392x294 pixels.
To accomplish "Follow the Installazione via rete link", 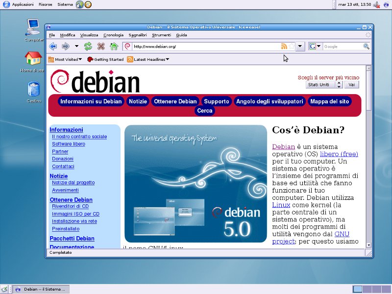I will [74, 221].
